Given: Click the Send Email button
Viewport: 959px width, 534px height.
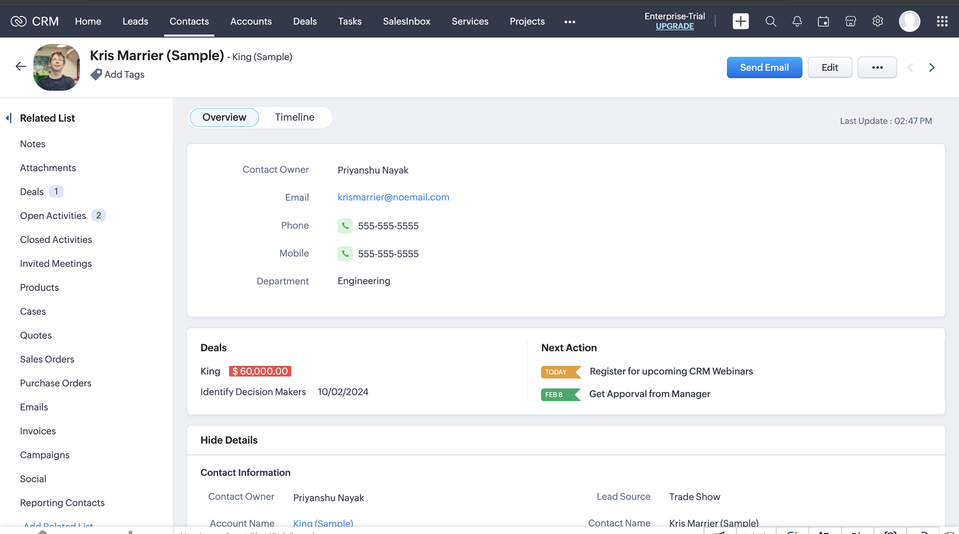Looking at the screenshot, I should (x=765, y=67).
